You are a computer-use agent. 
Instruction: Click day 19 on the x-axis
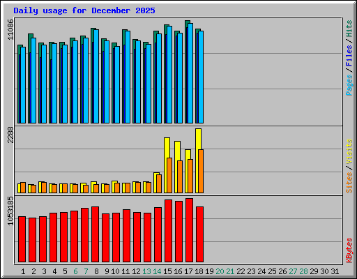click(209, 271)
